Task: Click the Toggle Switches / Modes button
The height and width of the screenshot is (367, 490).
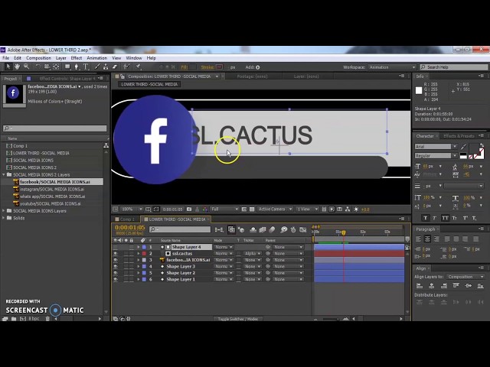Action: [238, 319]
